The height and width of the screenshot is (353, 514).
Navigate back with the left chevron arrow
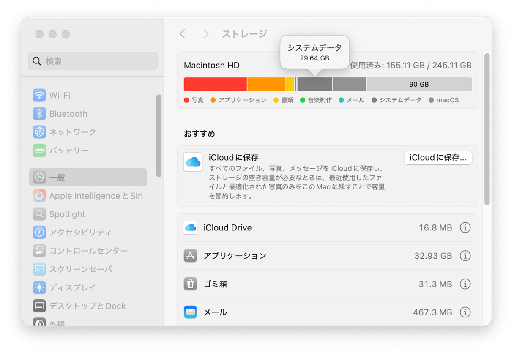coord(183,33)
